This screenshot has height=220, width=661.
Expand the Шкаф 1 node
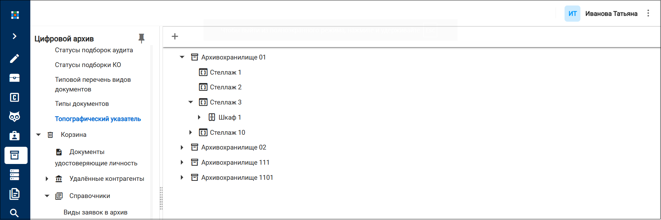[199, 117]
